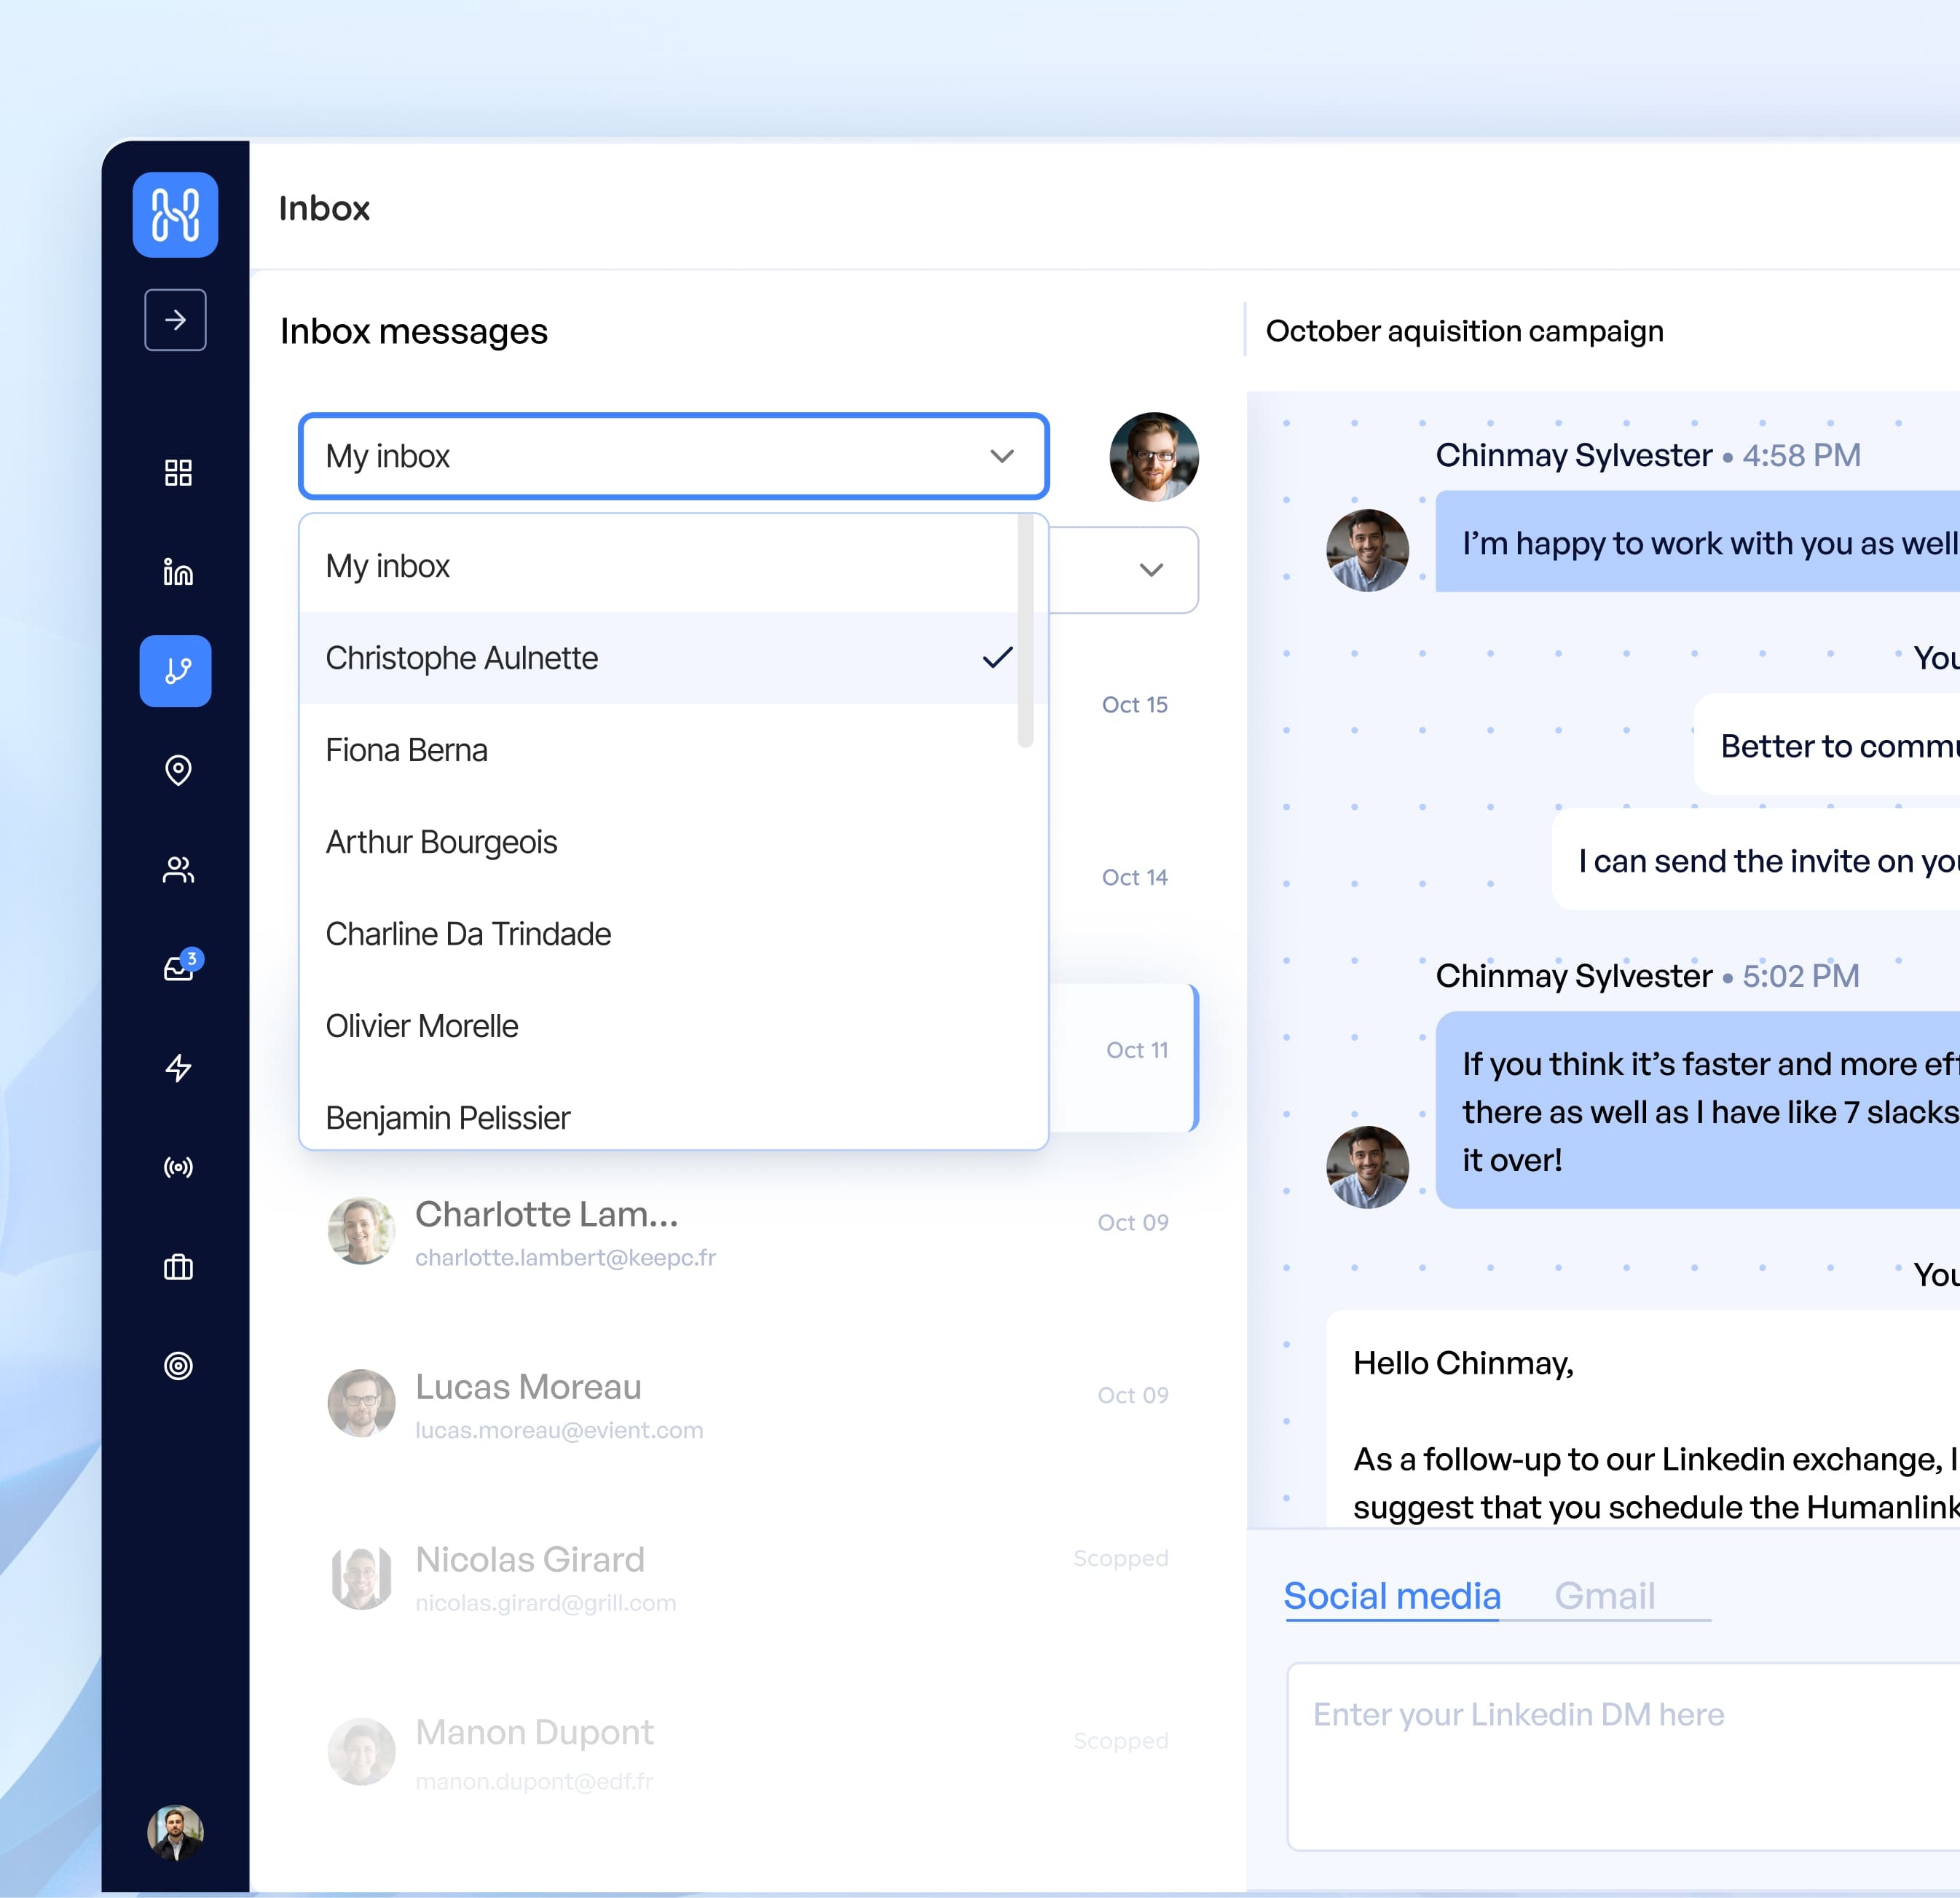Open the briefcase sidebar icon
Image resolution: width=1960 pixels, height=1898 pixels.
click(178, 1268)
